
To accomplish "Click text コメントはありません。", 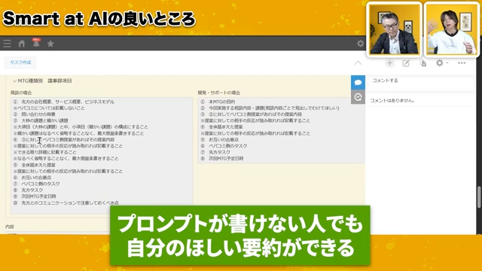I will coord(392,100).
